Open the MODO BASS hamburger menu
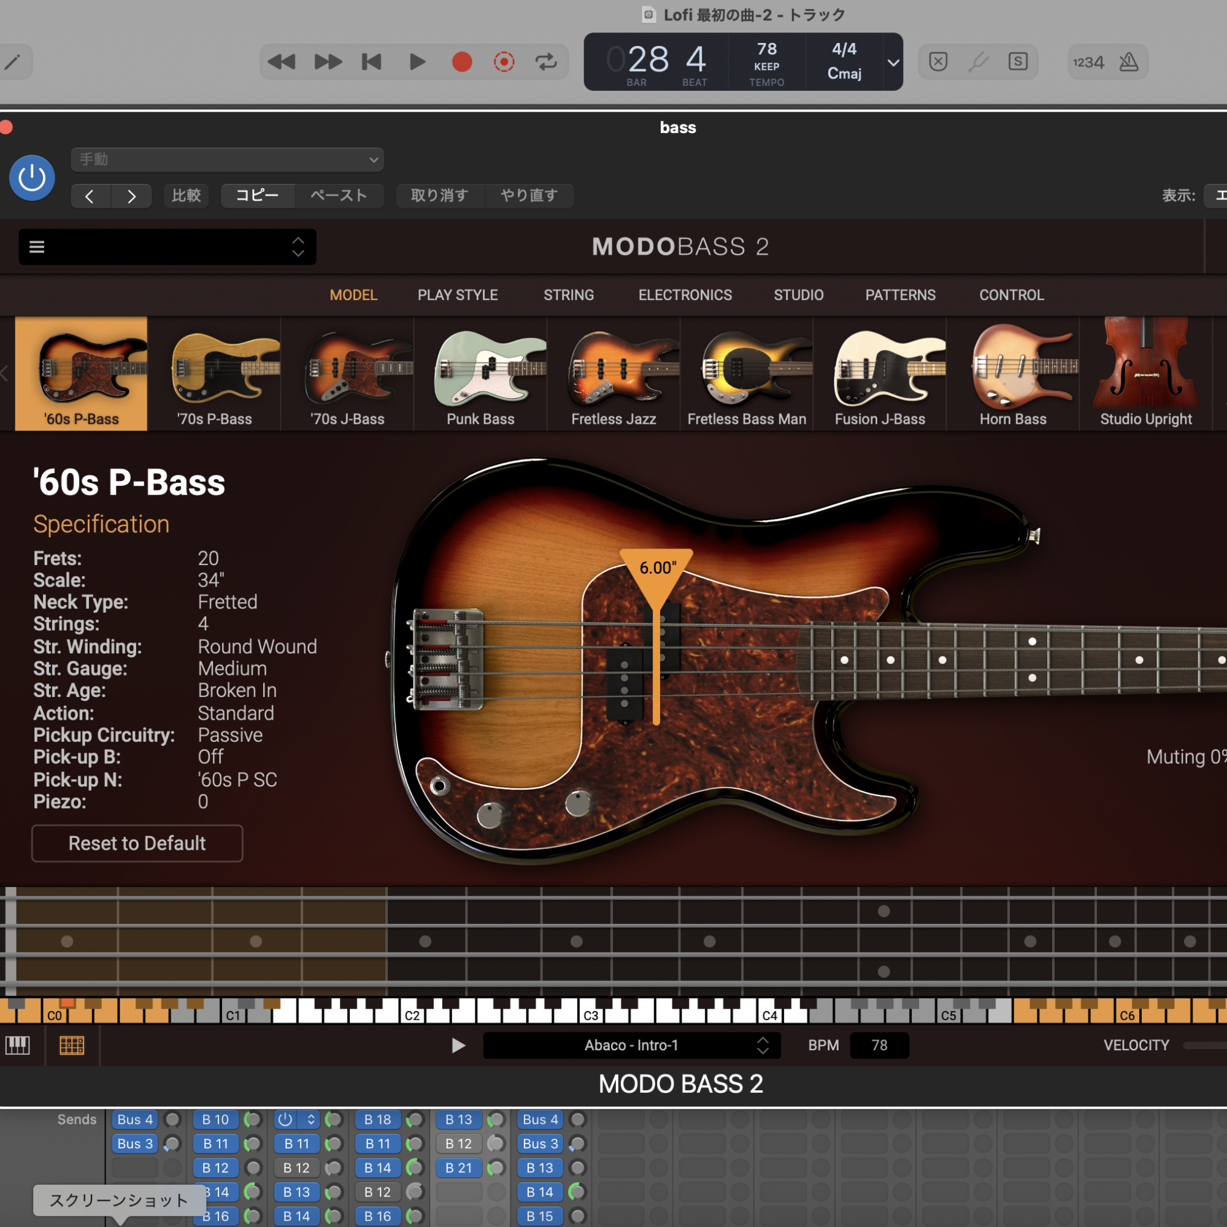The height and width of the screenshot is (1227, 1227). (37, 247)
